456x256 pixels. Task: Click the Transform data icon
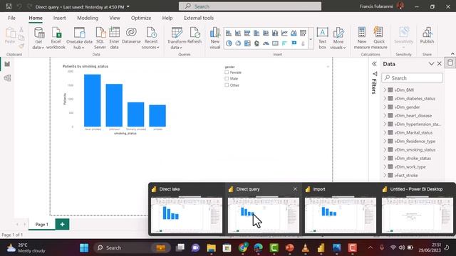177,33
